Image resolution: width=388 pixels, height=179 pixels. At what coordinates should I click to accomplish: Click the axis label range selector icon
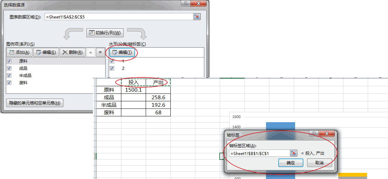click(x=293, y=153)
